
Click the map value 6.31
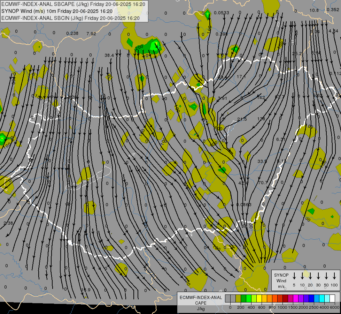(x=281, y=140)
